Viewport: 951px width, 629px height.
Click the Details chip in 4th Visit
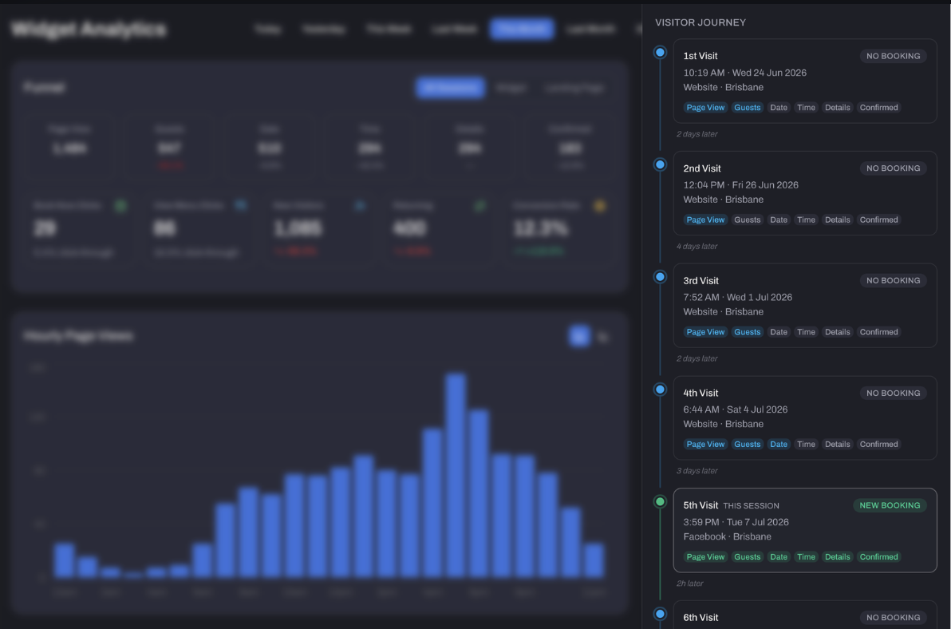click(x=838, y=444)
